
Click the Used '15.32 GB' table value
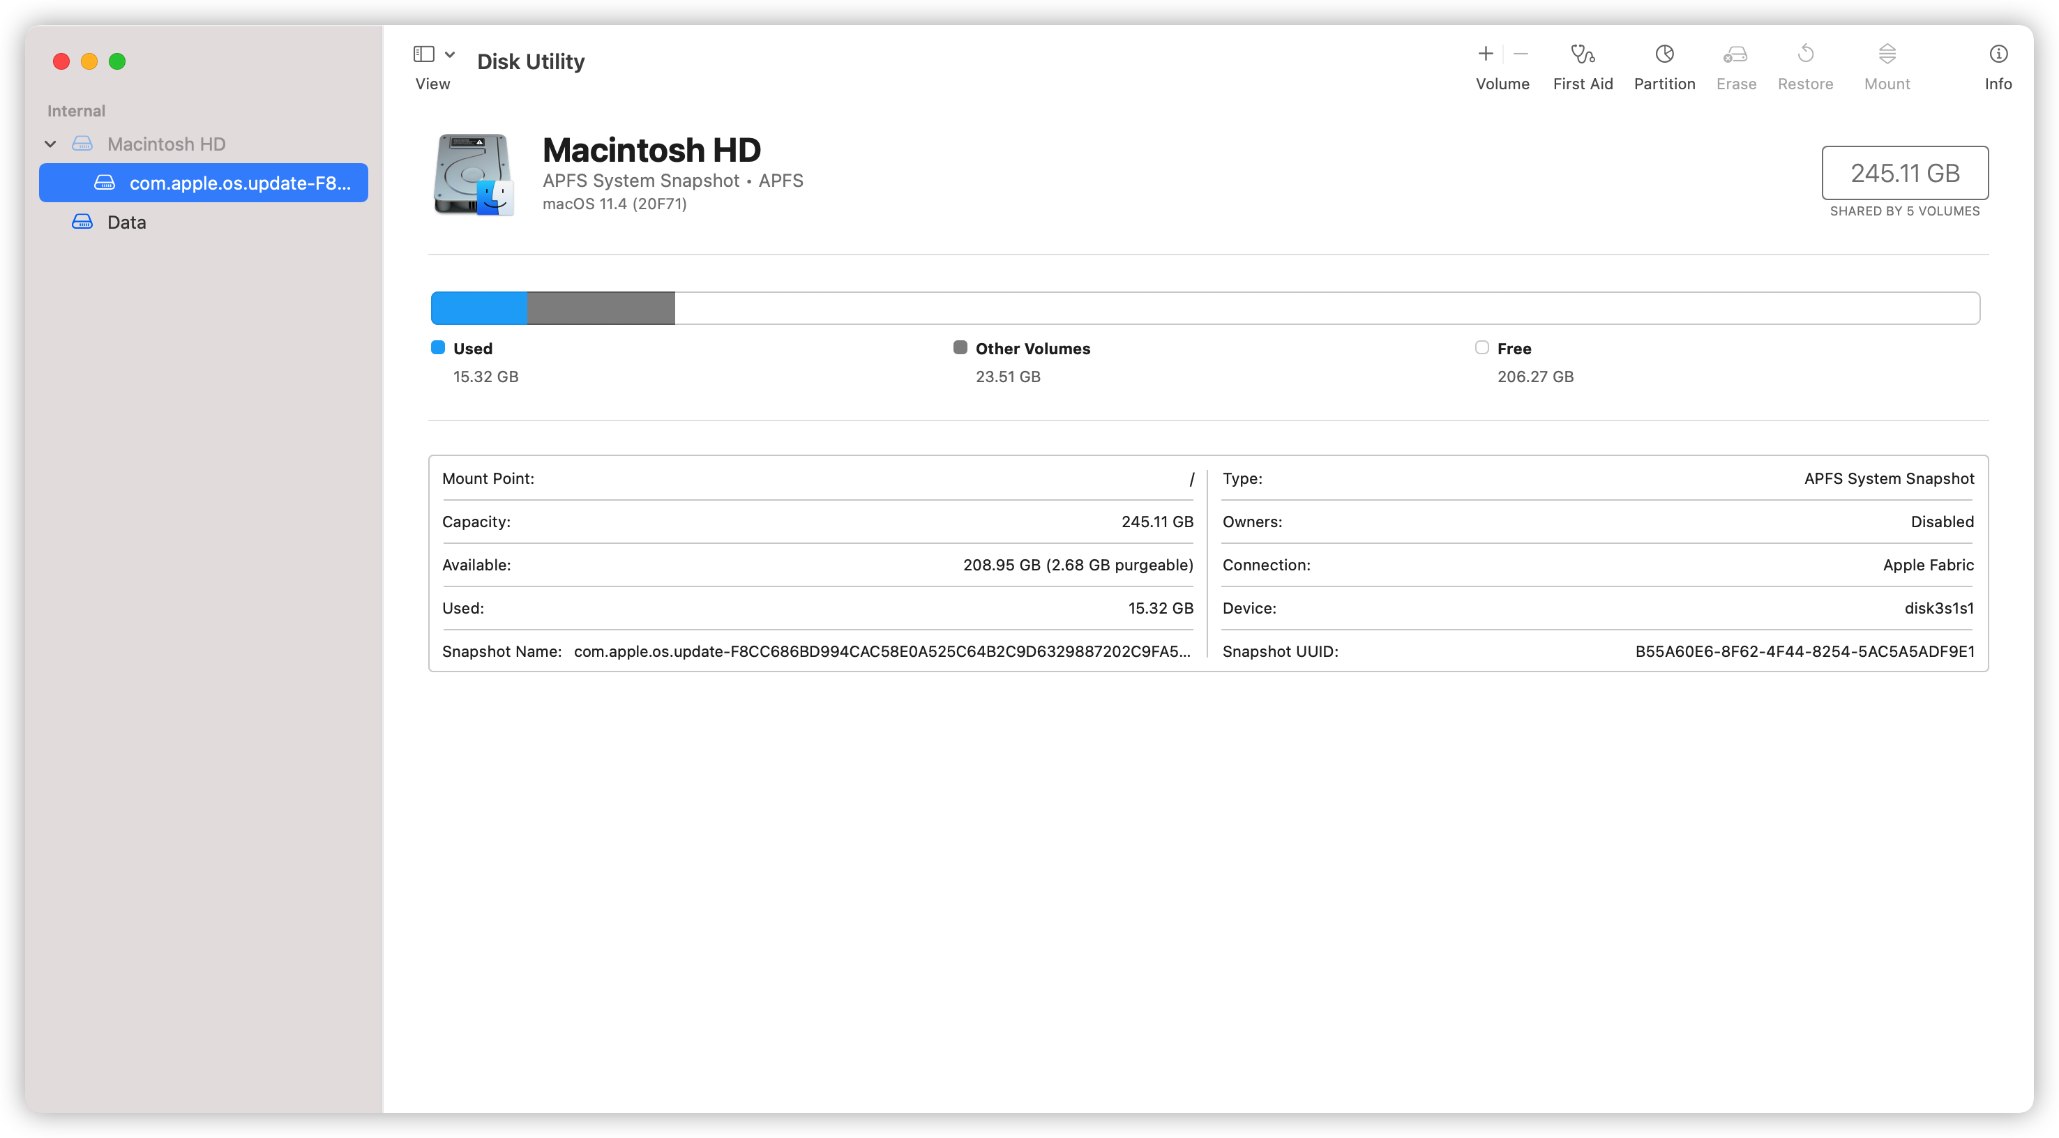coord(1160,608)
